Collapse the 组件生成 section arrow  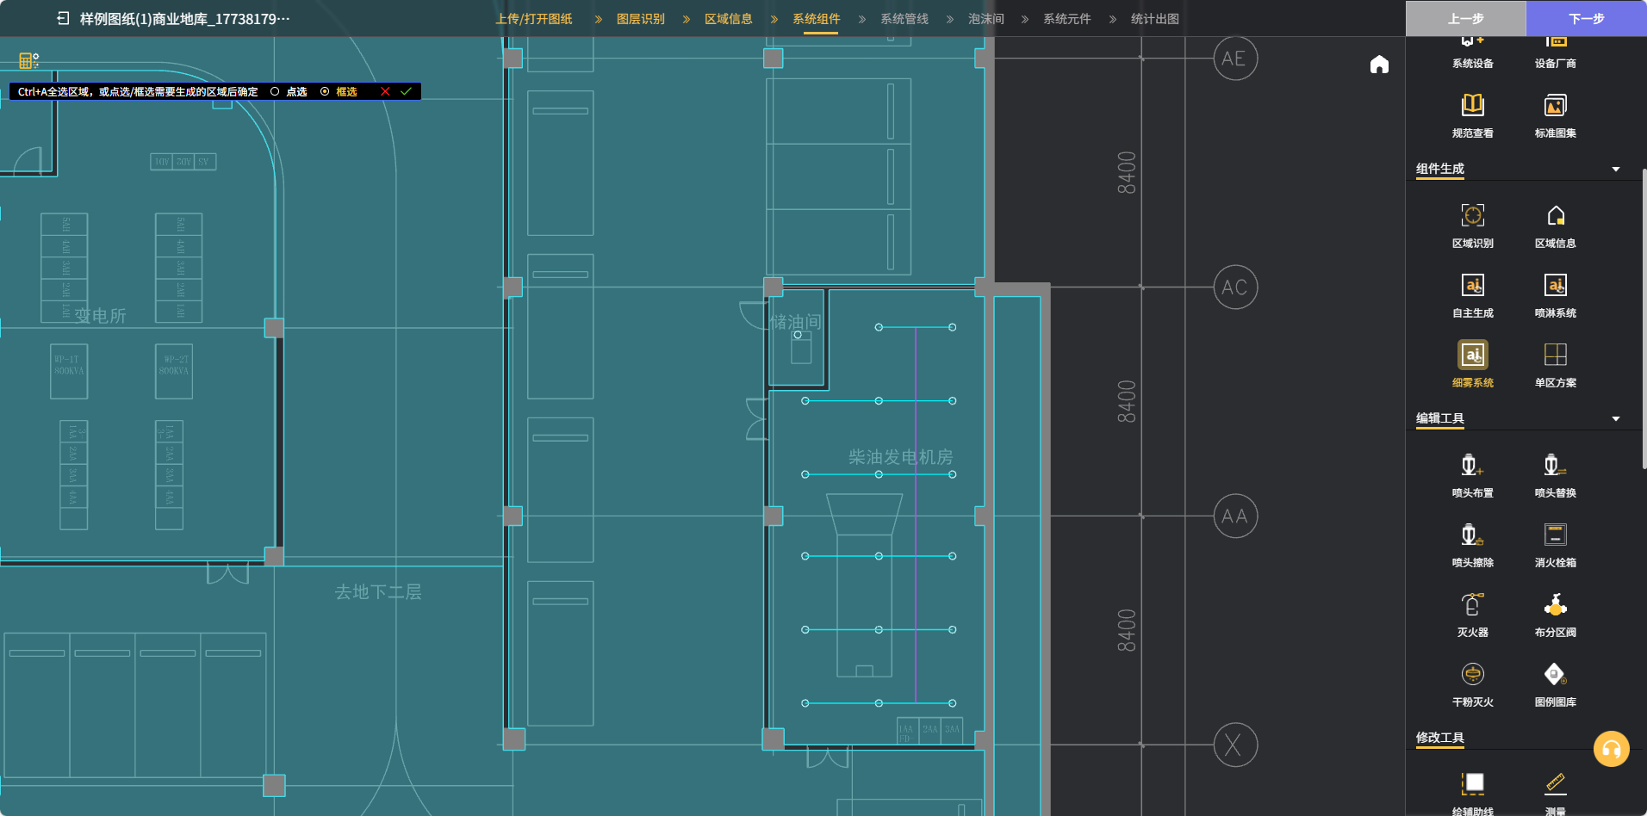pos(1615,170)
